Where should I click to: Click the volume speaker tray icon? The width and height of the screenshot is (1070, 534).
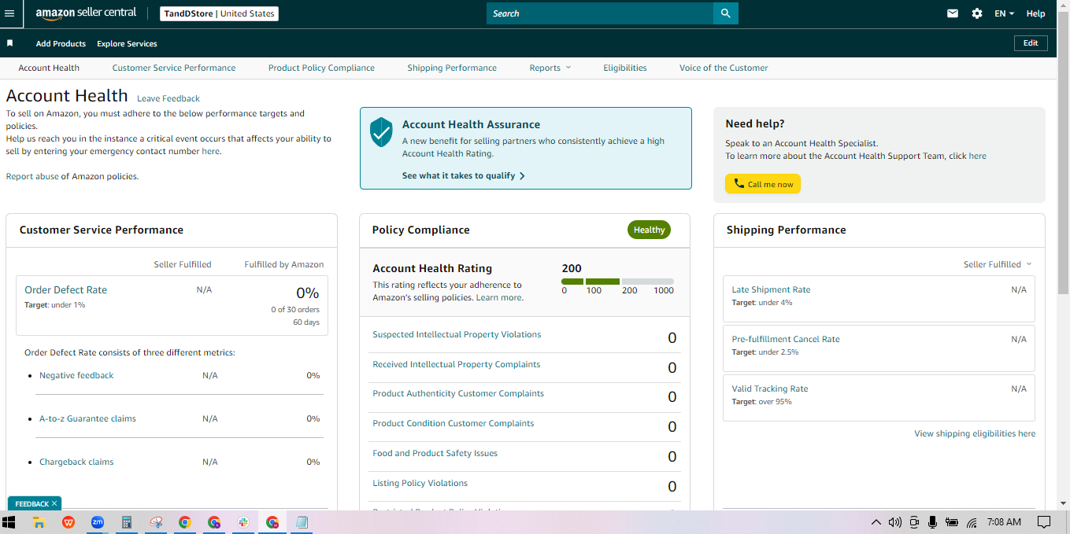tap(894, 522)
